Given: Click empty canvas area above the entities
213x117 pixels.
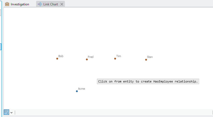Looking at the screenshot, I should [x=108, y=30].
